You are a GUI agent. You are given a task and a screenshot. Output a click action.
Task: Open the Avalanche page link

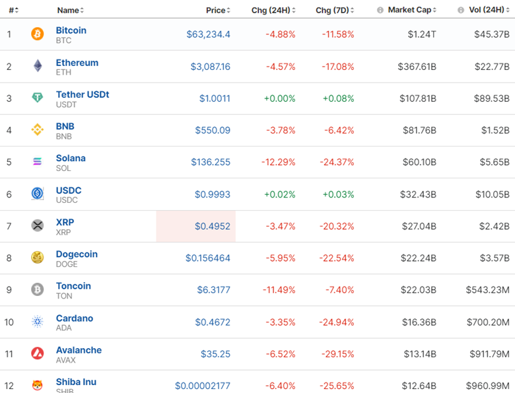[79, 350]
